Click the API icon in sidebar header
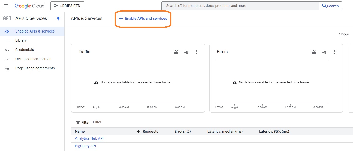 coord(7,18)
